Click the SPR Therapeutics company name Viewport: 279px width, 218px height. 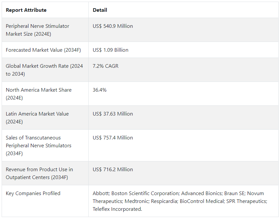(246, 201)
